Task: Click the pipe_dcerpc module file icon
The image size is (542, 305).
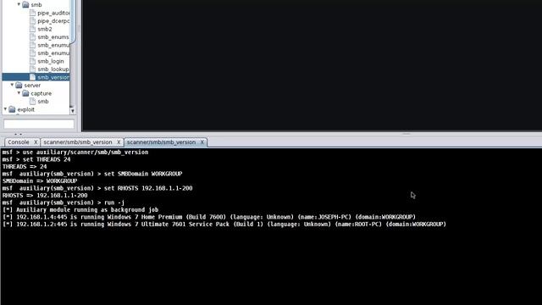Action: pos(32,20)
